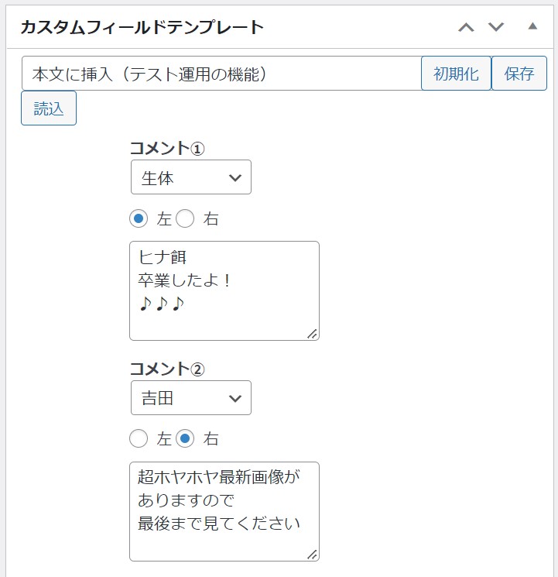This screenshot has width=558, height=577.
Task: Click into the 超ホヤホヤ最新画像が text area
Action: click(224, 510)
